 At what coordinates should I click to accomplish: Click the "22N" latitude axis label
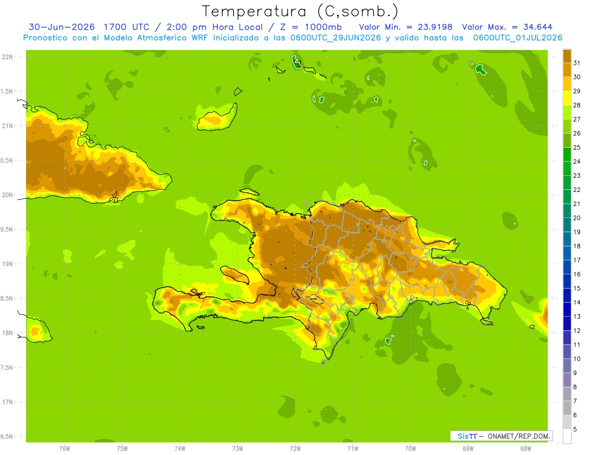pos(7,57)
